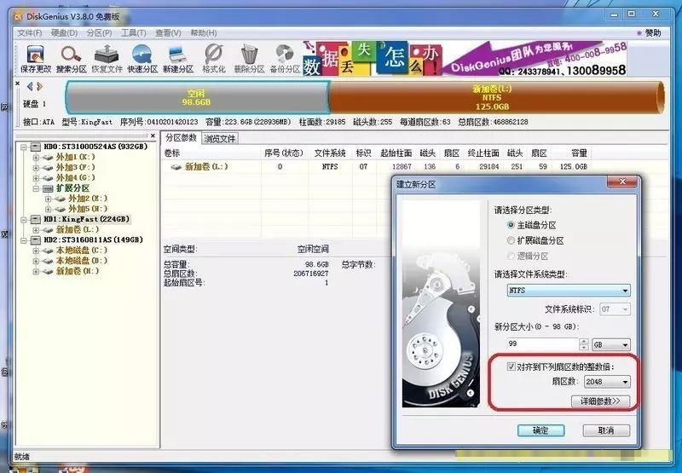Select the 主磁盘分区 radio button
Viewport: 682px width, 473px height.
coord(511,225)
